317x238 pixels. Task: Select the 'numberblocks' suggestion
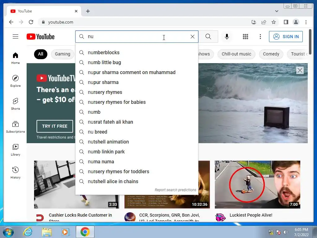pyautogui.click(x=137, y=53)
